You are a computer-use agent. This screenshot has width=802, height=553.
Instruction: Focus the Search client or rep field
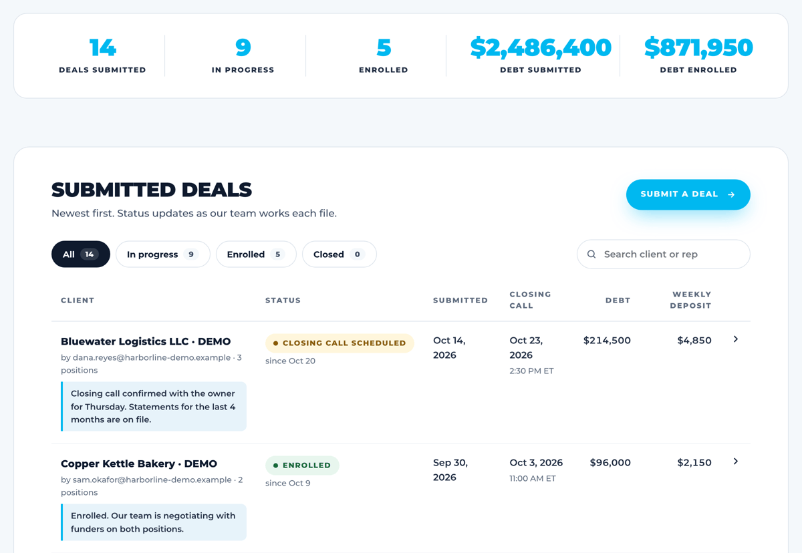[x=664, y=254]
